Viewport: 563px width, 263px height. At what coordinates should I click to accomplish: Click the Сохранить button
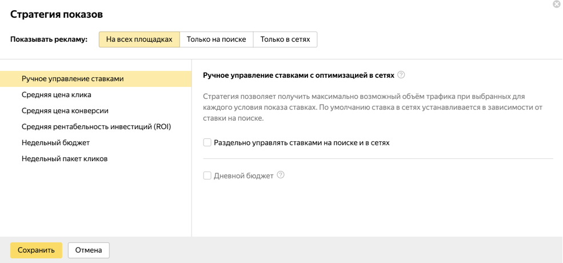pyautogui.click(x=36, y=250)
